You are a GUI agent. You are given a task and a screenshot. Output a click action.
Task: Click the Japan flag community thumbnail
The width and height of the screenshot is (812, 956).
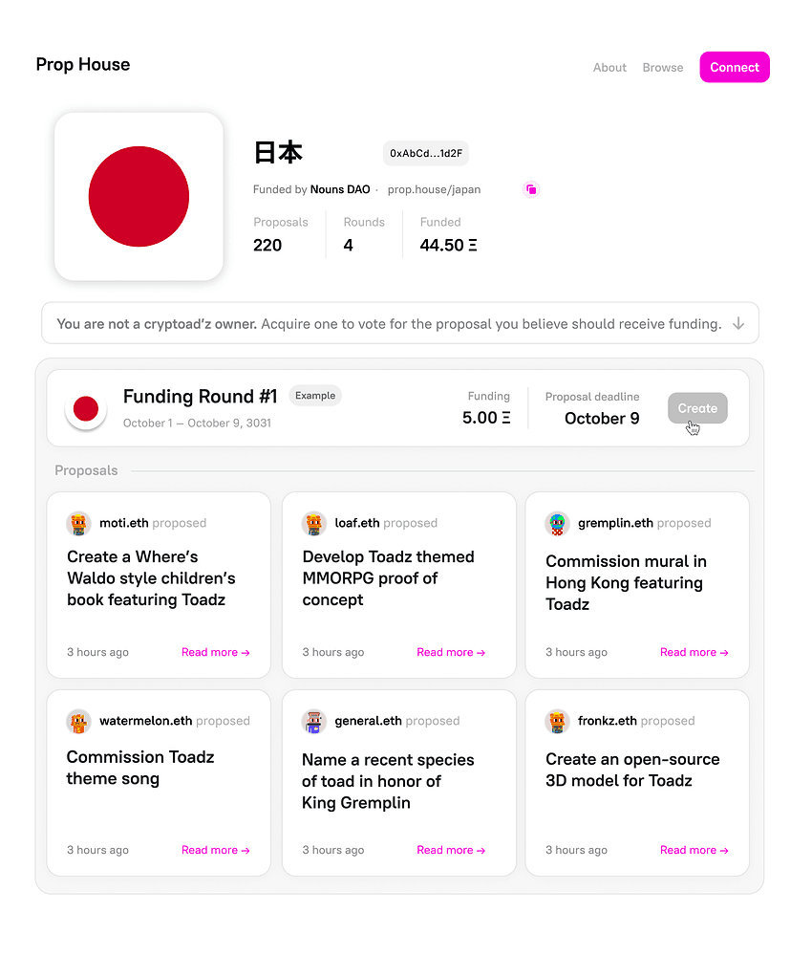tap(139, 197)
